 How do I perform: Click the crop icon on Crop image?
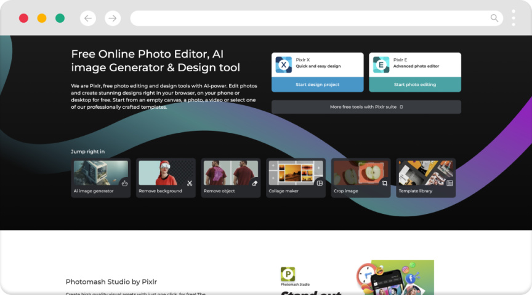tap(384, 183)
